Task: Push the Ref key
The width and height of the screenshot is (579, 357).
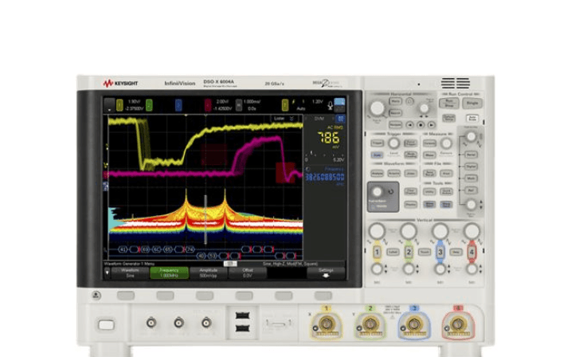Action: coord(471,190)
